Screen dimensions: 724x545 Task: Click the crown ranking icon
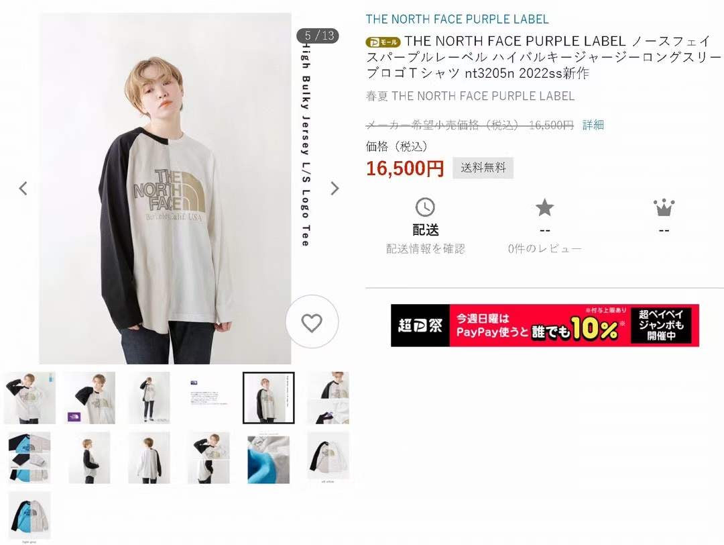click(x=664, y=207)
